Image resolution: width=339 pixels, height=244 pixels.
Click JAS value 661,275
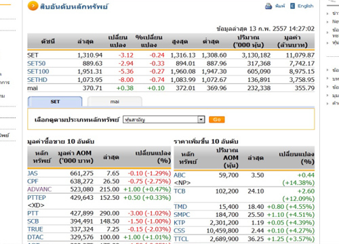pos(82,174)
